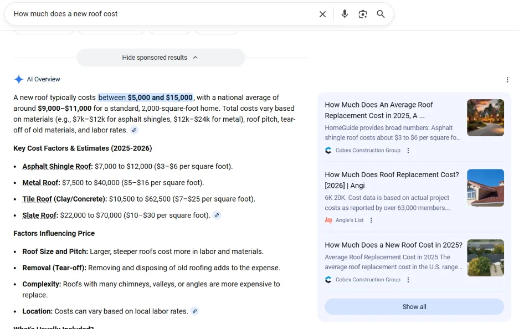Viewport: 519px width, 329px height.
Task: Collapse the Hide sponsored results expander
Action: pyautogui.click(x=160, y=58)
